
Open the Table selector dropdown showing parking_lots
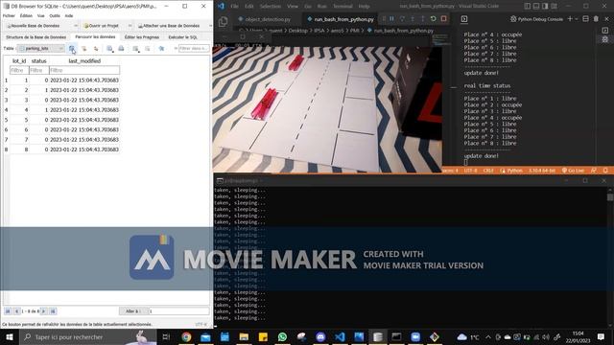click(40, 49)
